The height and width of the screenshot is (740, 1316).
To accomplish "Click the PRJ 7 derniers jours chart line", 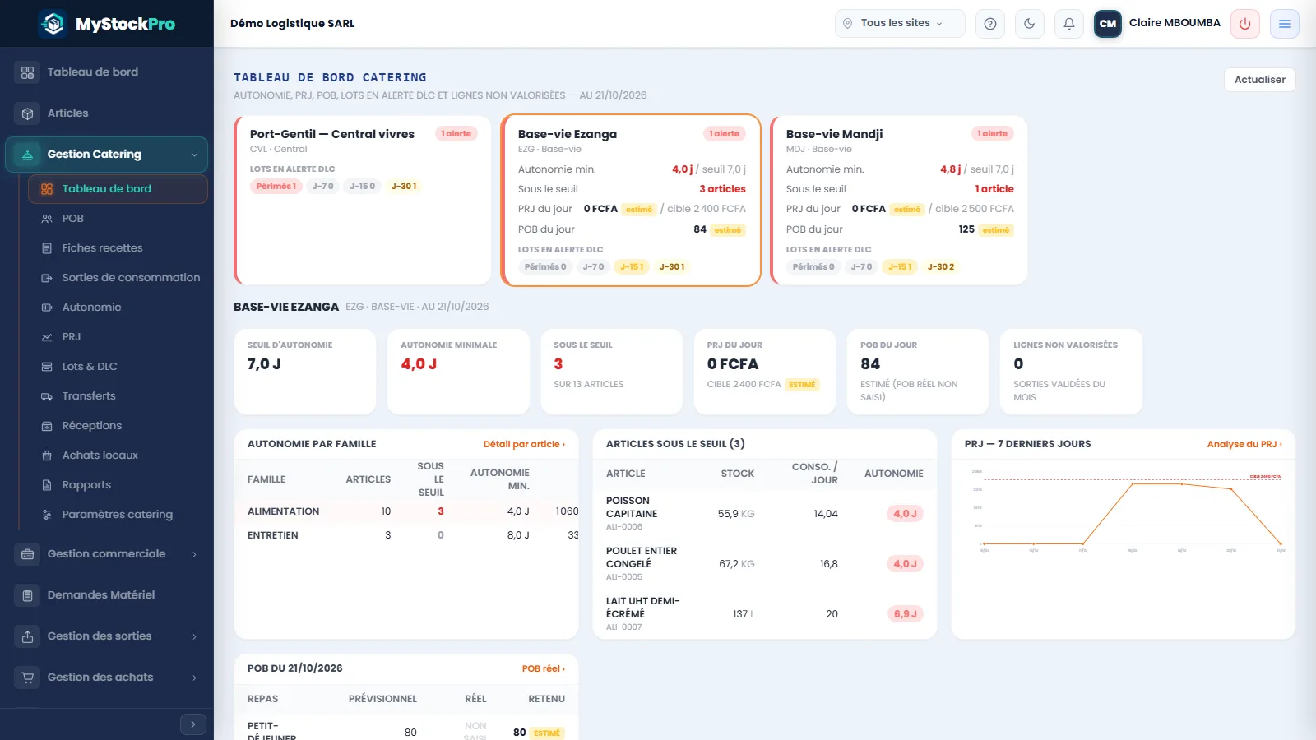I will pos(1131,514).
